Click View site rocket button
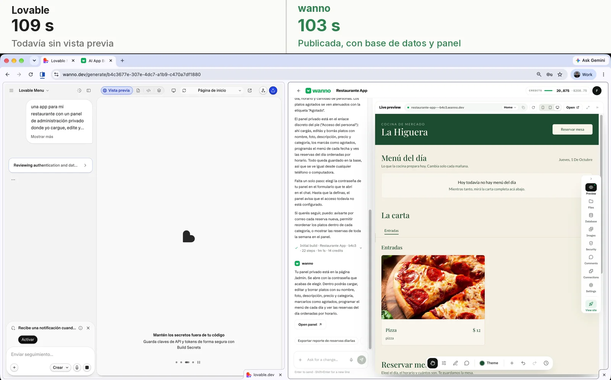 pos(591,306)
